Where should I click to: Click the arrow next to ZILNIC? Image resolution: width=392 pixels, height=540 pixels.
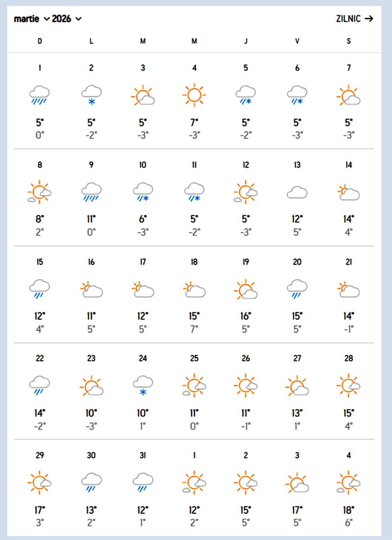coord(369,19)
